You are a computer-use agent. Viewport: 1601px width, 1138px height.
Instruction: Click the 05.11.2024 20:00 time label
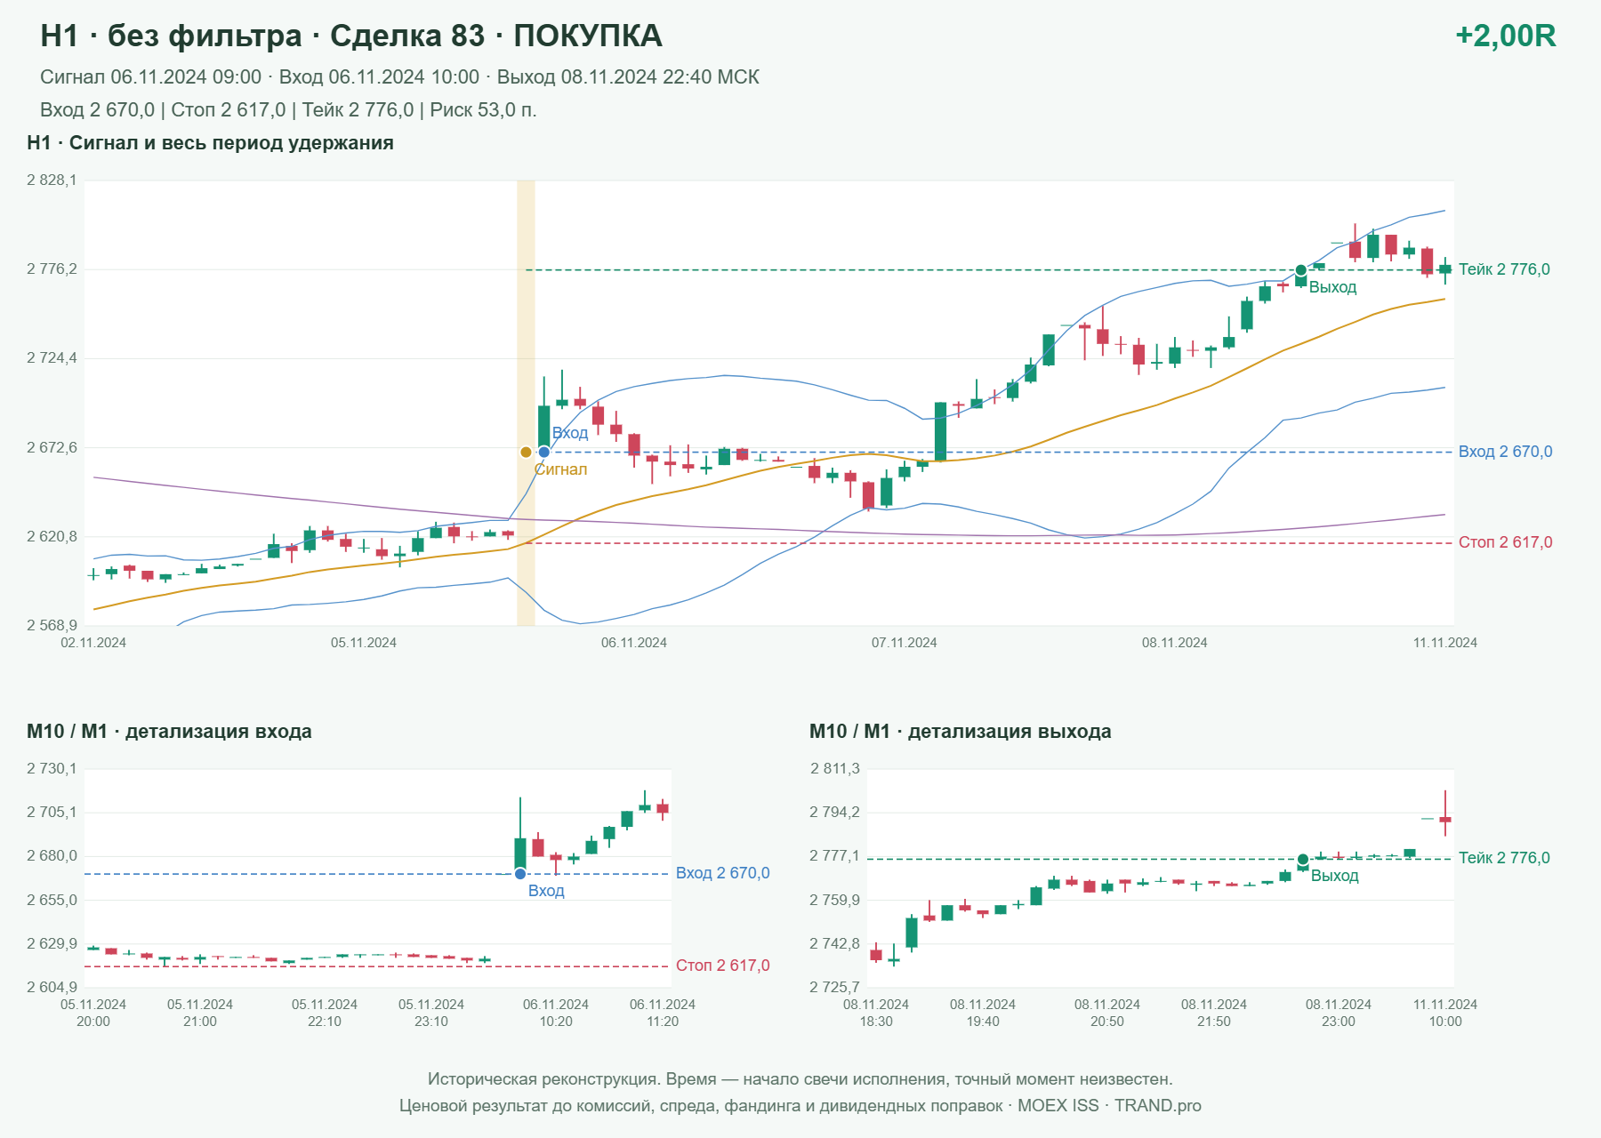(93, 1013)
